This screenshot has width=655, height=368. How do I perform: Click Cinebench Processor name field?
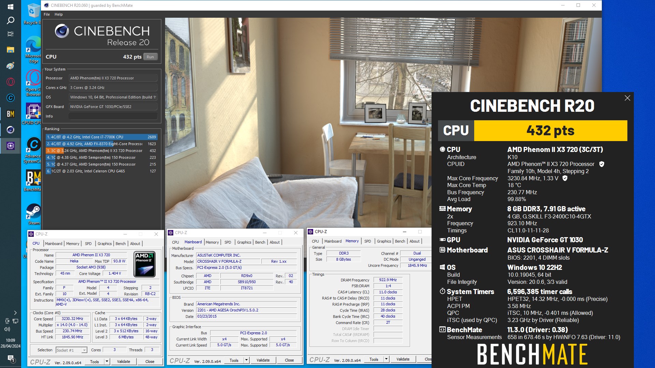click(x=113, y=78)
